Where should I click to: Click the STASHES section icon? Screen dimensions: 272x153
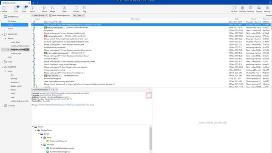point(6,106)
